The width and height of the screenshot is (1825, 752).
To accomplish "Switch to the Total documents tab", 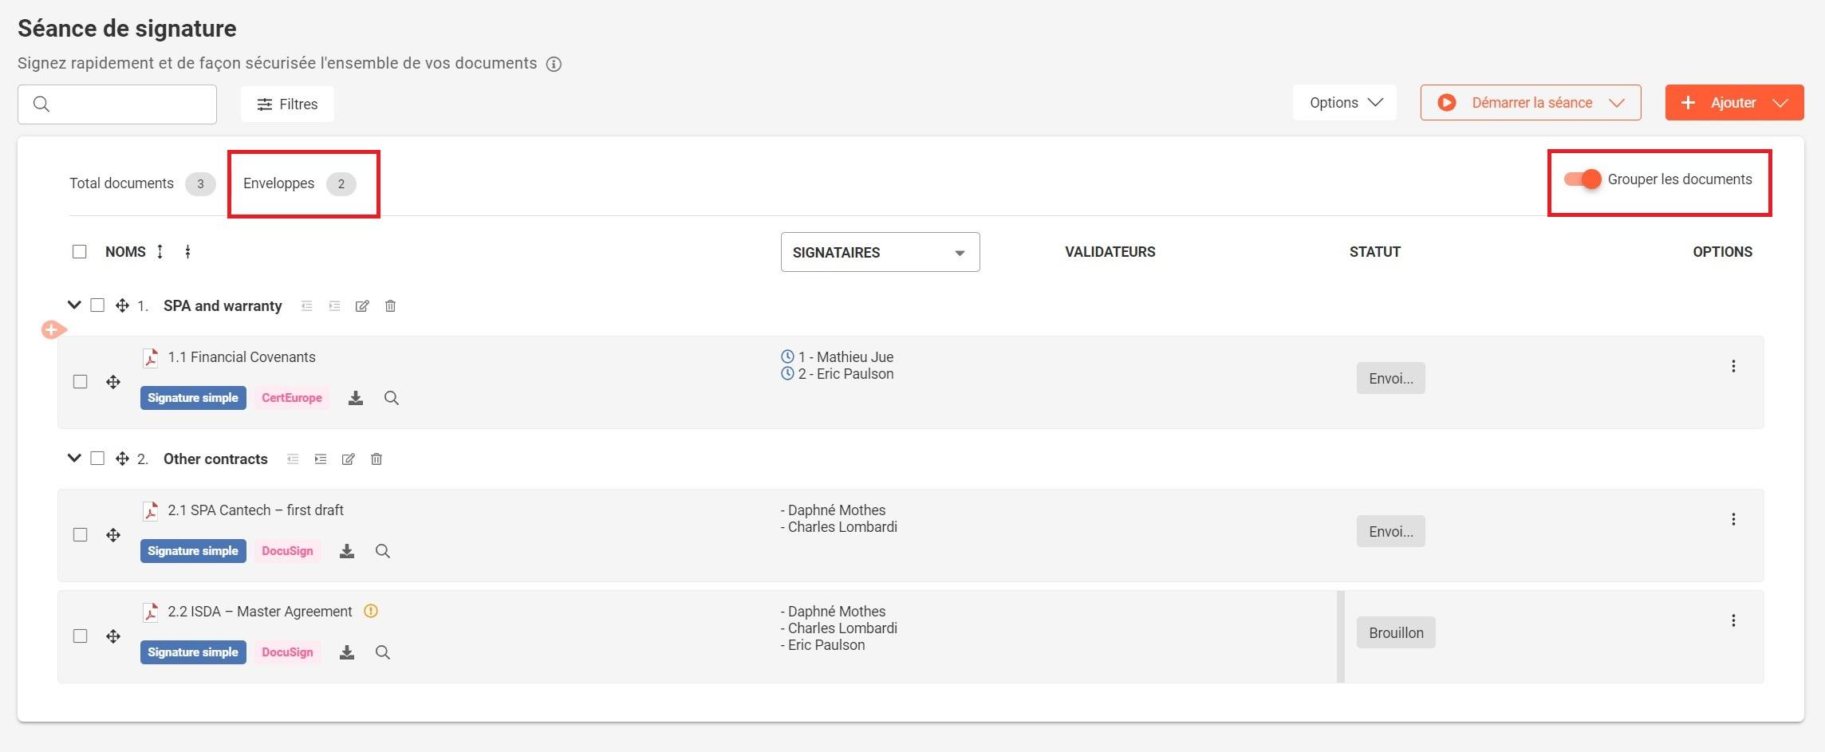I will [x=142, y=183].
